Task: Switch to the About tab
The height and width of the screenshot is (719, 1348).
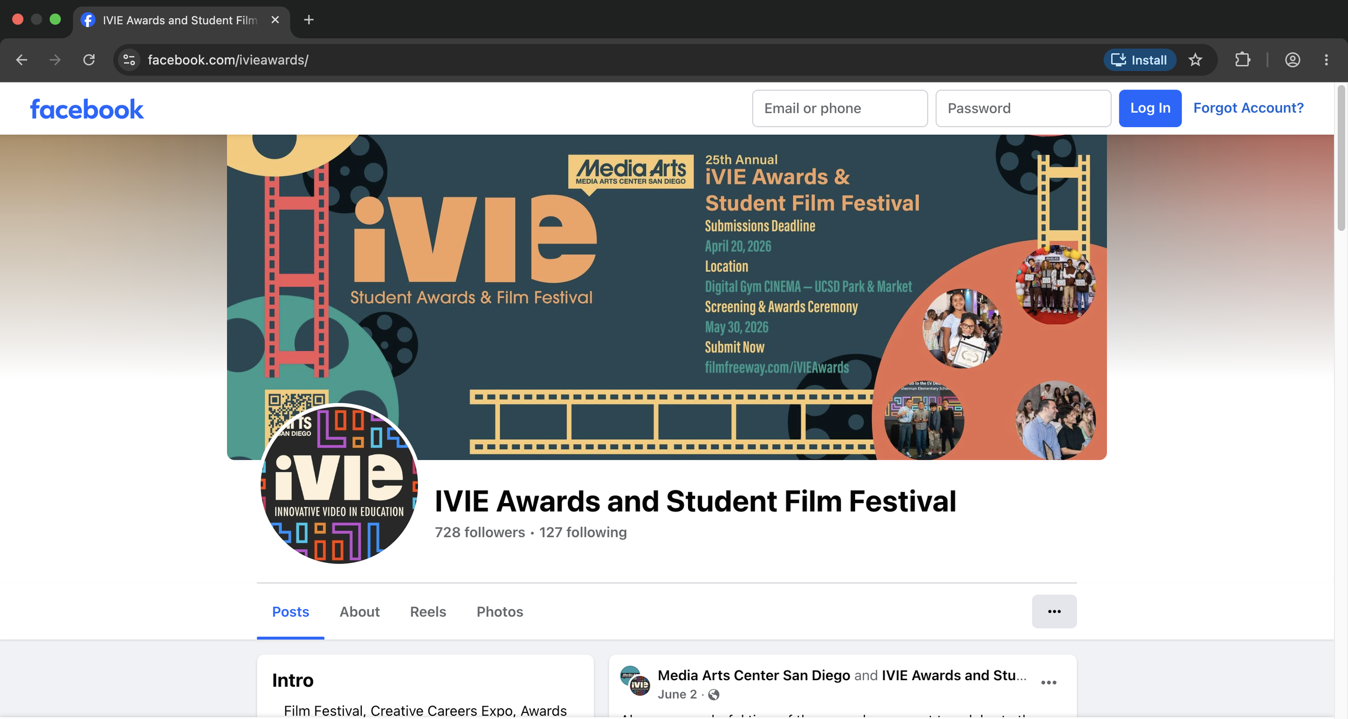Action: click(x=360, y=612)
